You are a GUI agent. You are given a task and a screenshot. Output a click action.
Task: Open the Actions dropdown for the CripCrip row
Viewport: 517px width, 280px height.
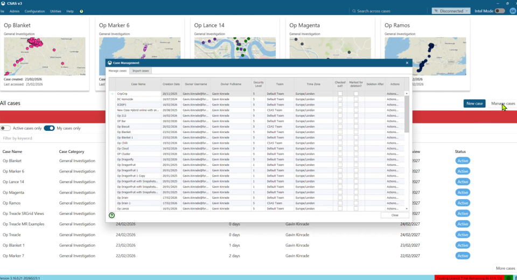pos(394,94)
